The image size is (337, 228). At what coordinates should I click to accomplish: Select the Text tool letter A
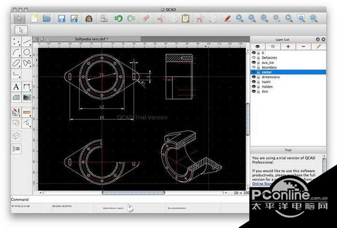(x=16, y=87)
